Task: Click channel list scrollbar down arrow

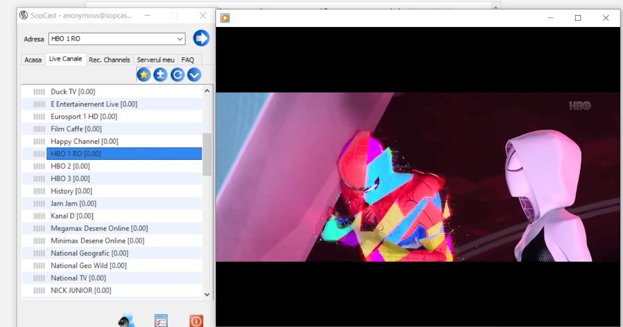Action: point(207,294)
